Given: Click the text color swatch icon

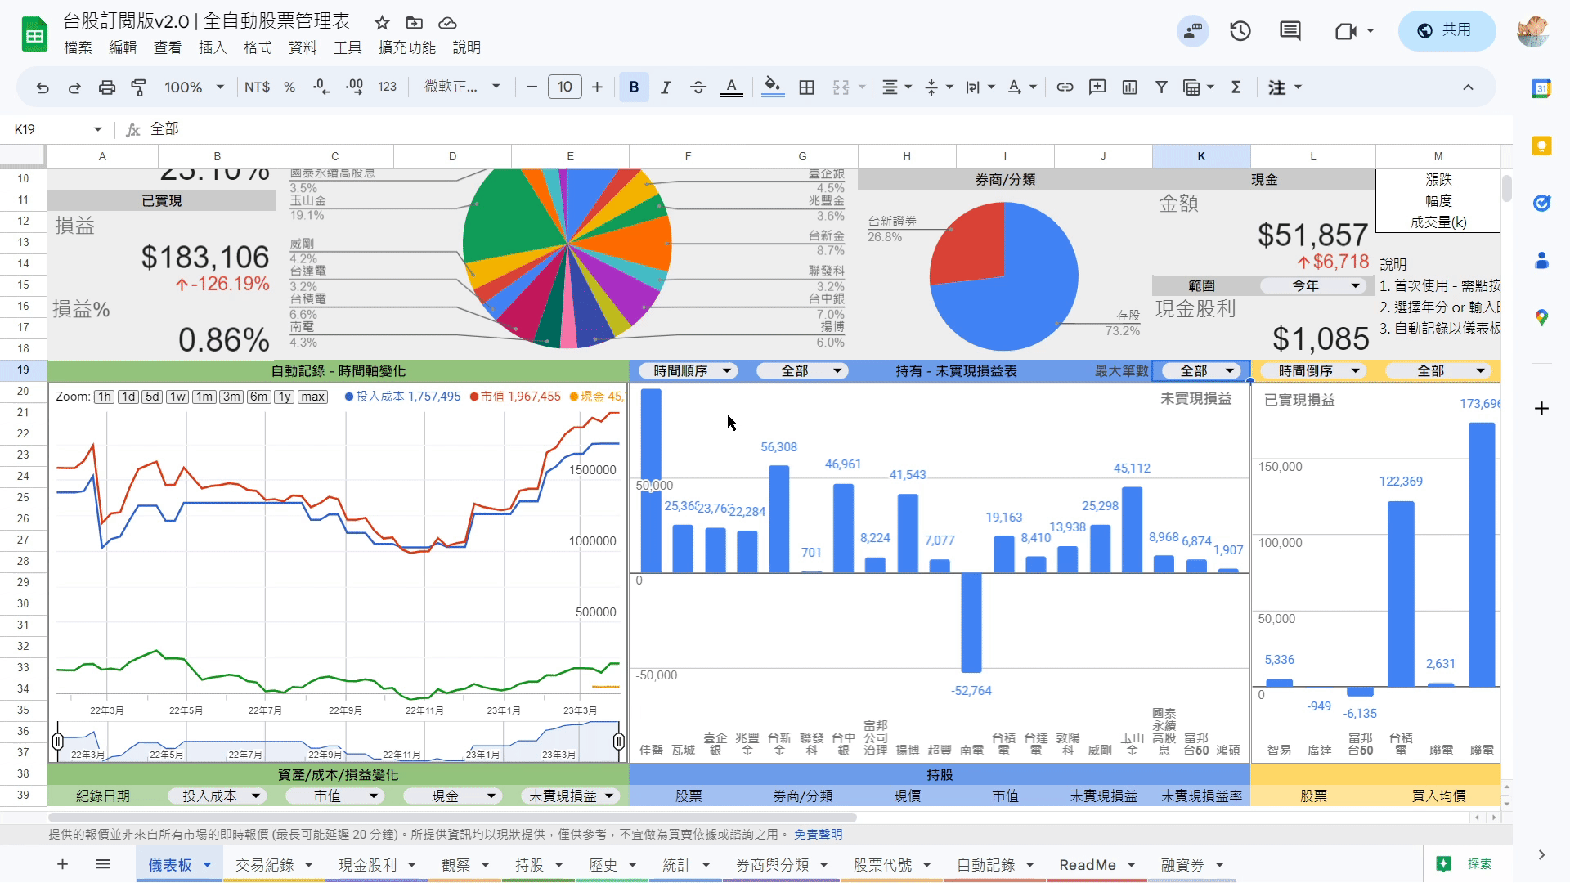Looking at the screenshot, I should pyautogui.click(x=731, y=87).
